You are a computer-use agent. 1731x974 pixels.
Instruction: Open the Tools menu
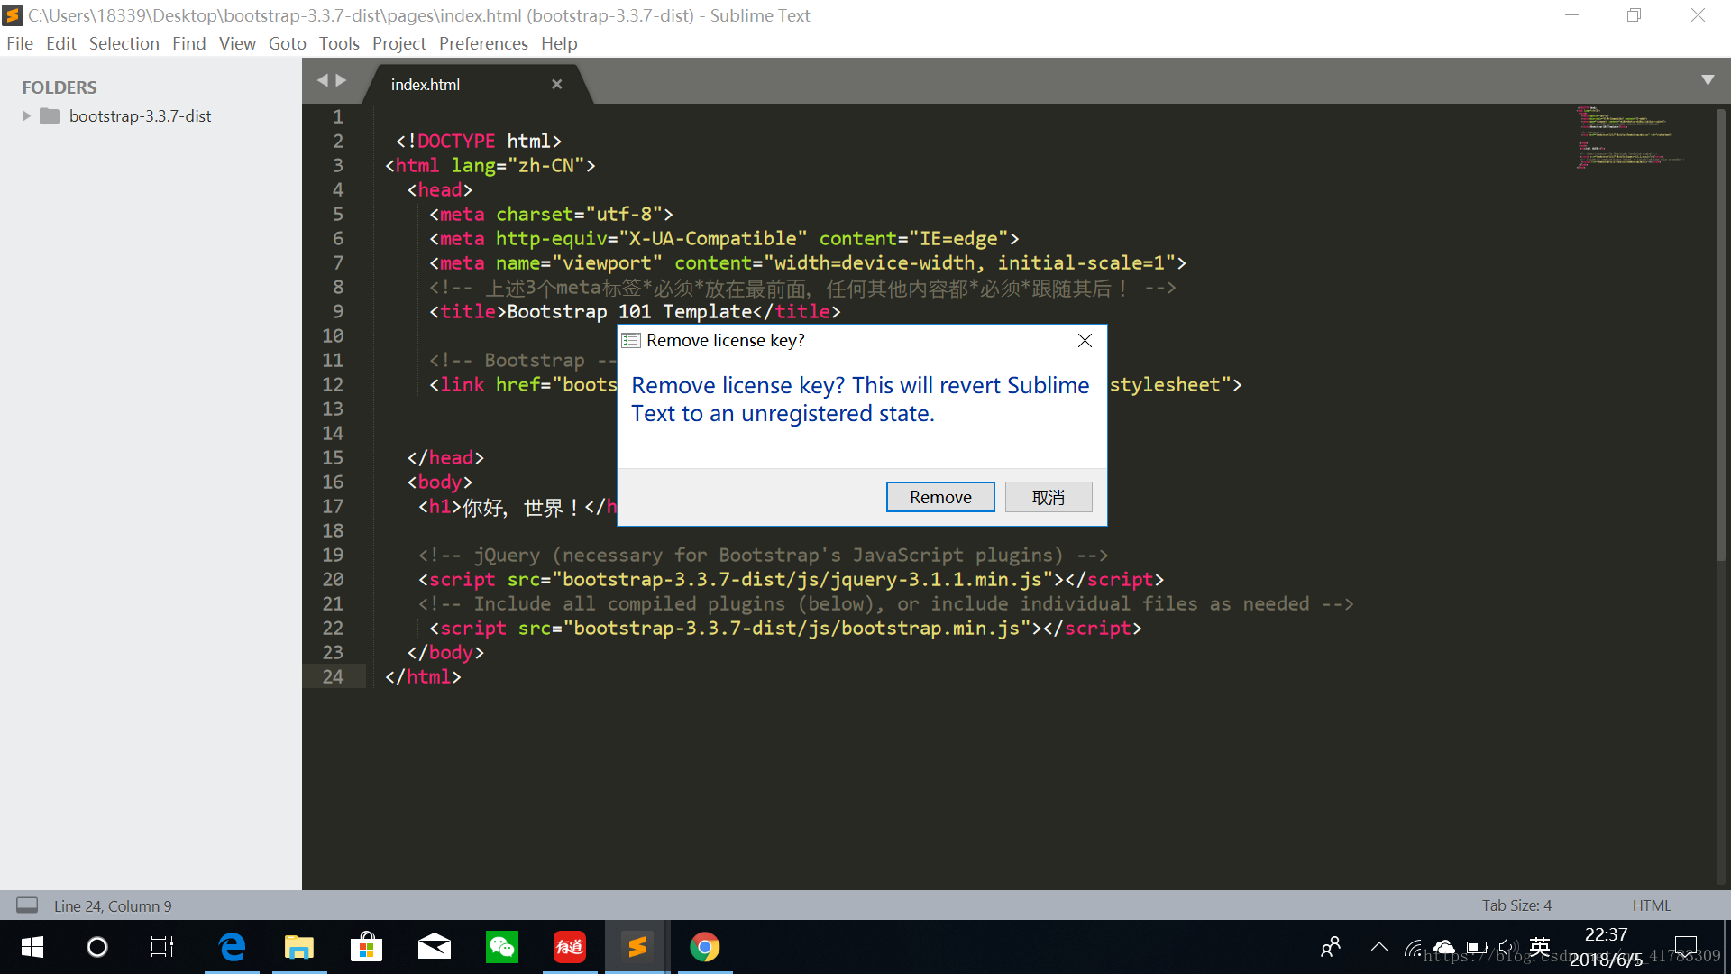338,43
